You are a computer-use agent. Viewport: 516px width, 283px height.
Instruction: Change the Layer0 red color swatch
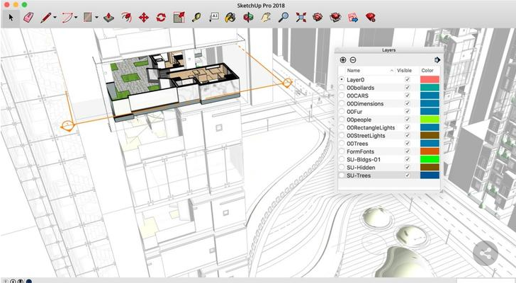[430, 79]
